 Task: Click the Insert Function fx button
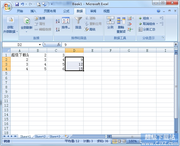coord(59,44)
